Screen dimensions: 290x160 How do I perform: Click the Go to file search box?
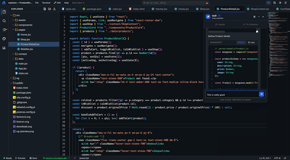click(x=176, y=3)
